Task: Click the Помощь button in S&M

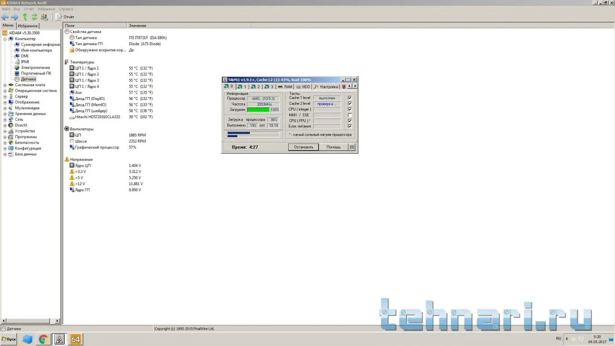Action: pos(333,147)
